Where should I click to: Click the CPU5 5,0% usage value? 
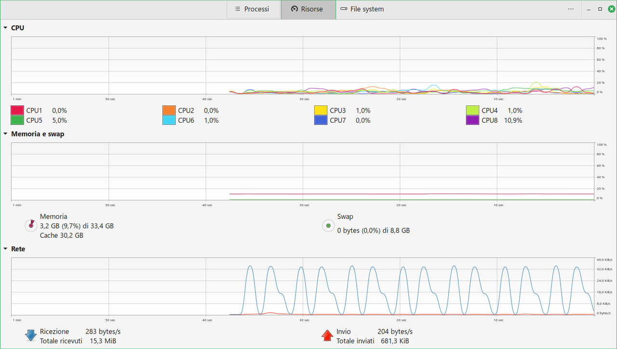coord(59,120)
